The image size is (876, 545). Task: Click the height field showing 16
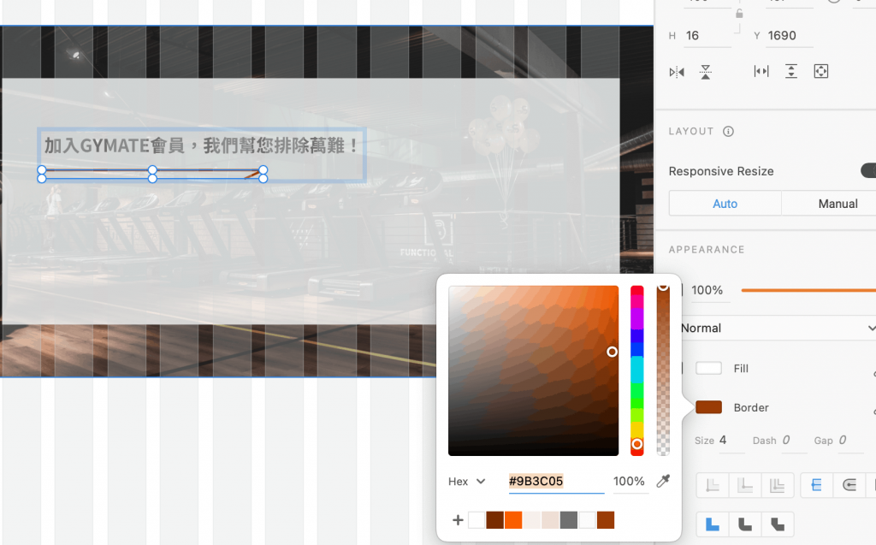pyautogui.click(x=707, y=36)
